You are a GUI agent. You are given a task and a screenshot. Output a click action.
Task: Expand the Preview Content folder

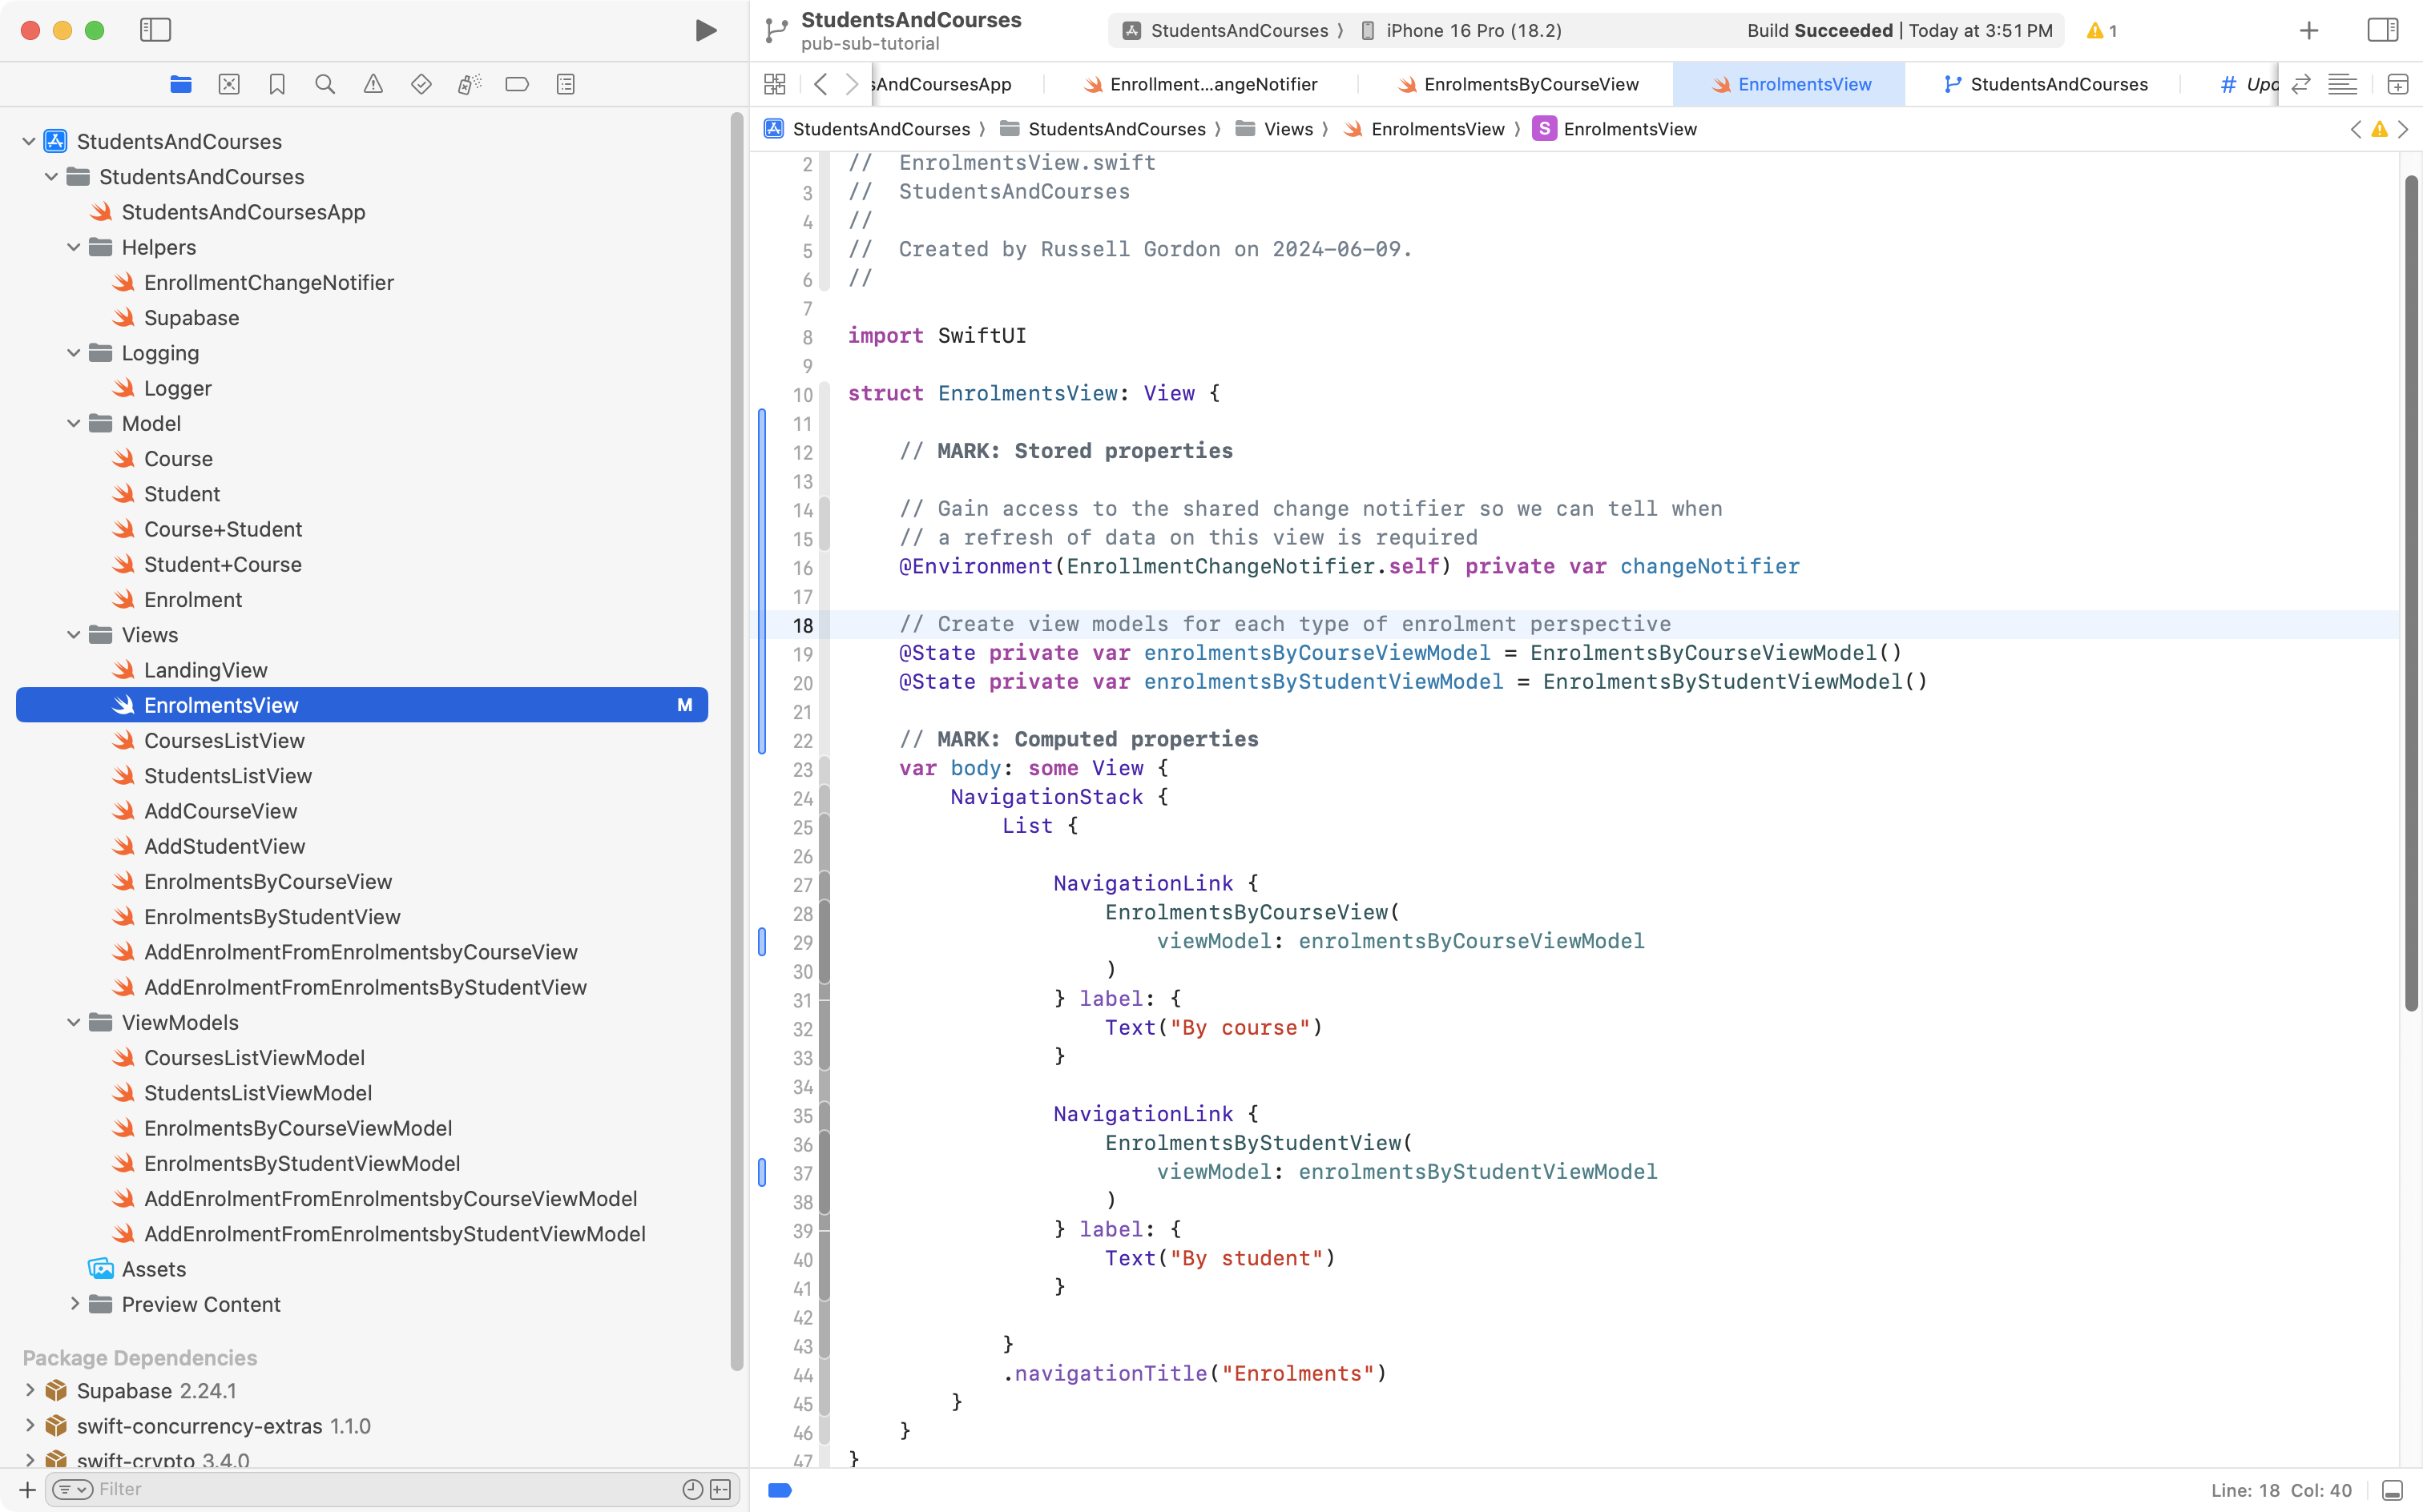pos(74,1304)
